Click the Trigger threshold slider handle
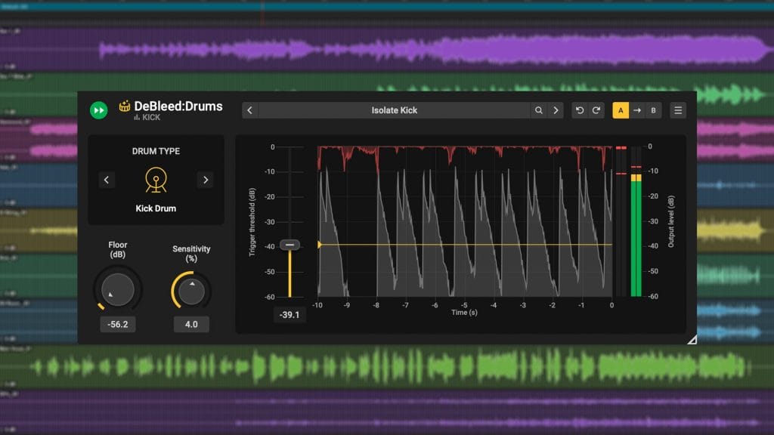 pos(289,245)
